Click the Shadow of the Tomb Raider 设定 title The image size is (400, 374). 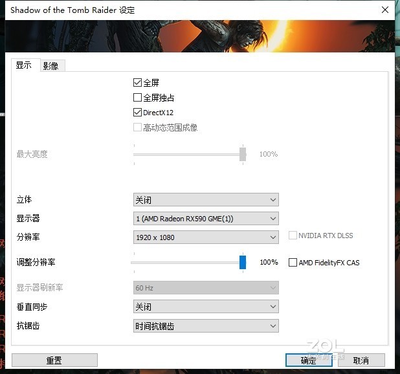pos(72,10)
